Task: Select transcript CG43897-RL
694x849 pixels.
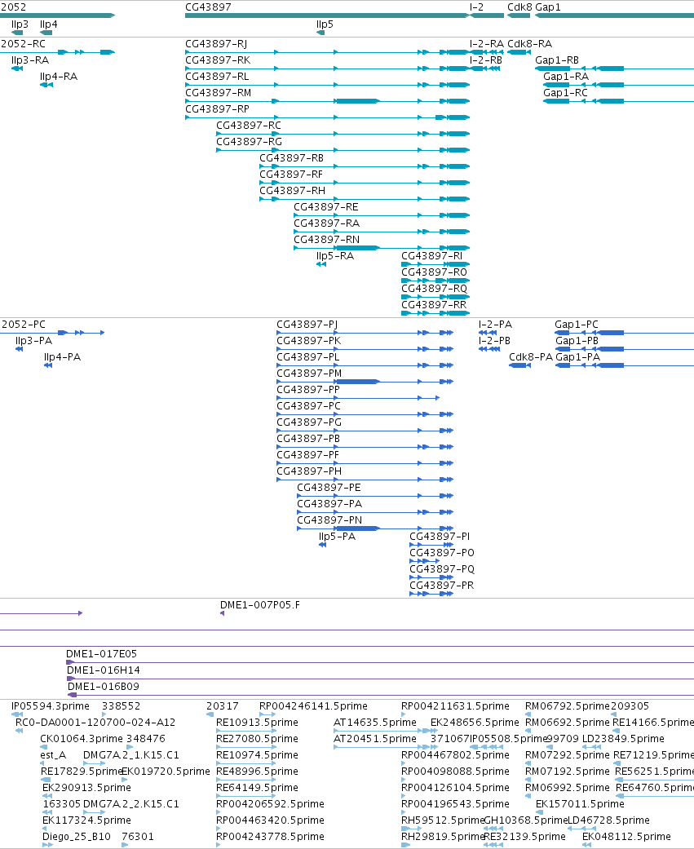Action: [x=327, y=85]
